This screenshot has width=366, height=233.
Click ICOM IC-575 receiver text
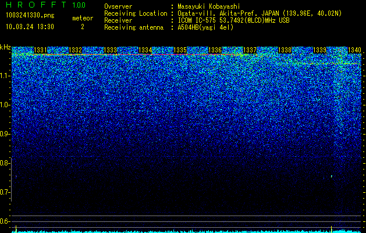pyautogui.click(x=234, y=20)
